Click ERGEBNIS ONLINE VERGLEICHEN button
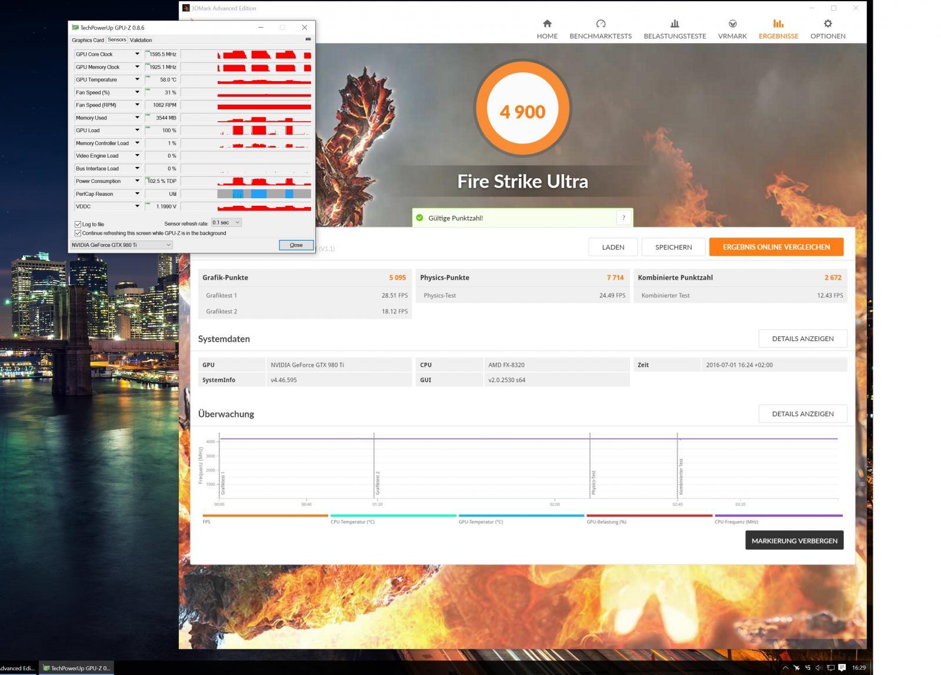Screen dimensions: 941x675 coord(776,247)
